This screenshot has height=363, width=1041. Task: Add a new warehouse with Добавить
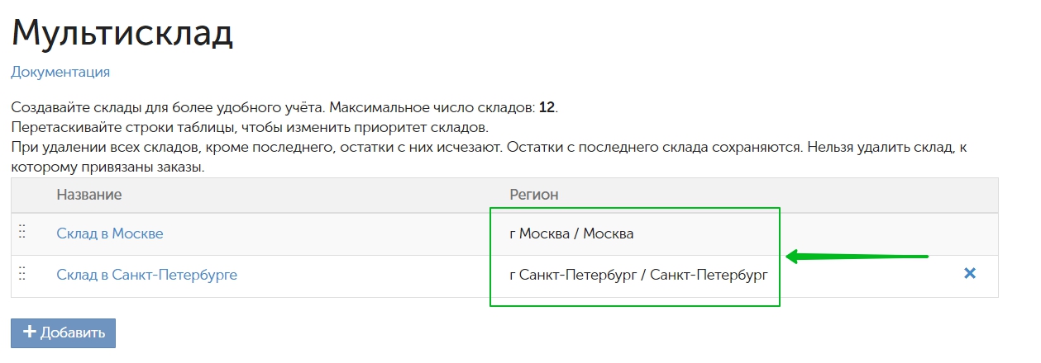coord(63,332)
